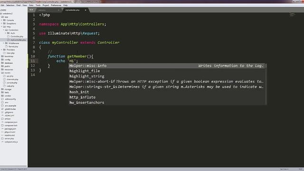Click the tab navigation right arrow

click(32, 9)
